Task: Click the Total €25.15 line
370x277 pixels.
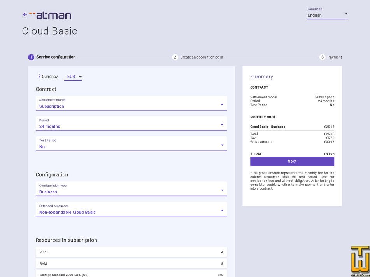Action: click(292, 134)
